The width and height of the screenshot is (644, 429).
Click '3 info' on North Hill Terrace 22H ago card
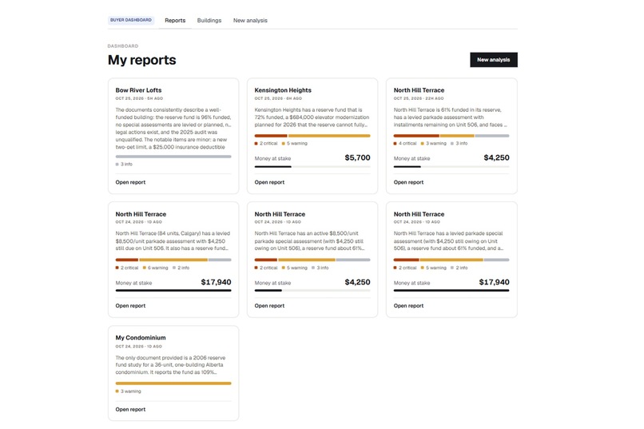click(x=459, y=144)
